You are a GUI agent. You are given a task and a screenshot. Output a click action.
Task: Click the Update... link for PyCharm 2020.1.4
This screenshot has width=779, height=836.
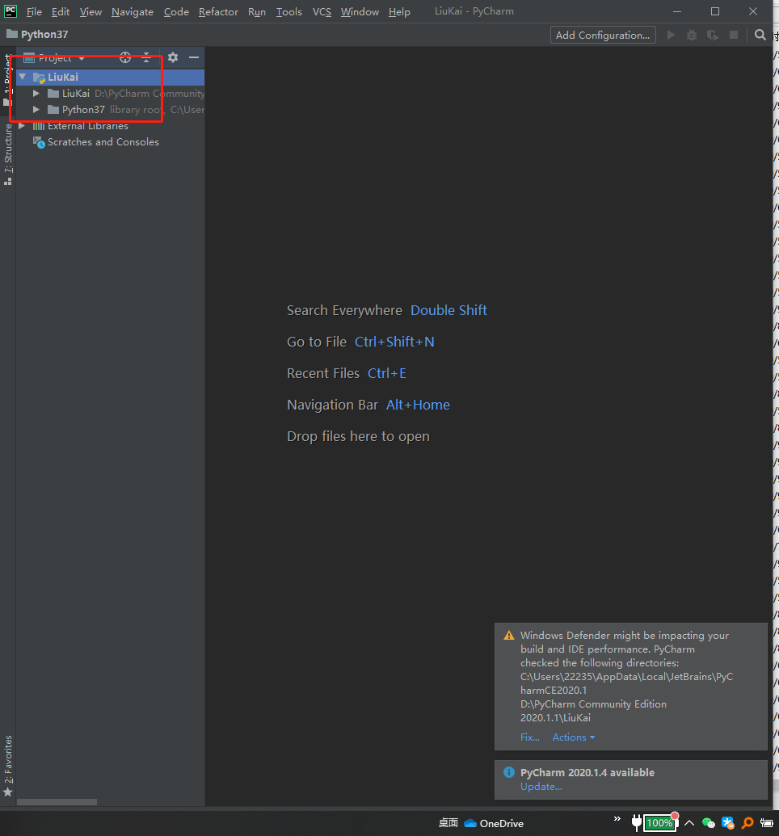coord(541,787)
